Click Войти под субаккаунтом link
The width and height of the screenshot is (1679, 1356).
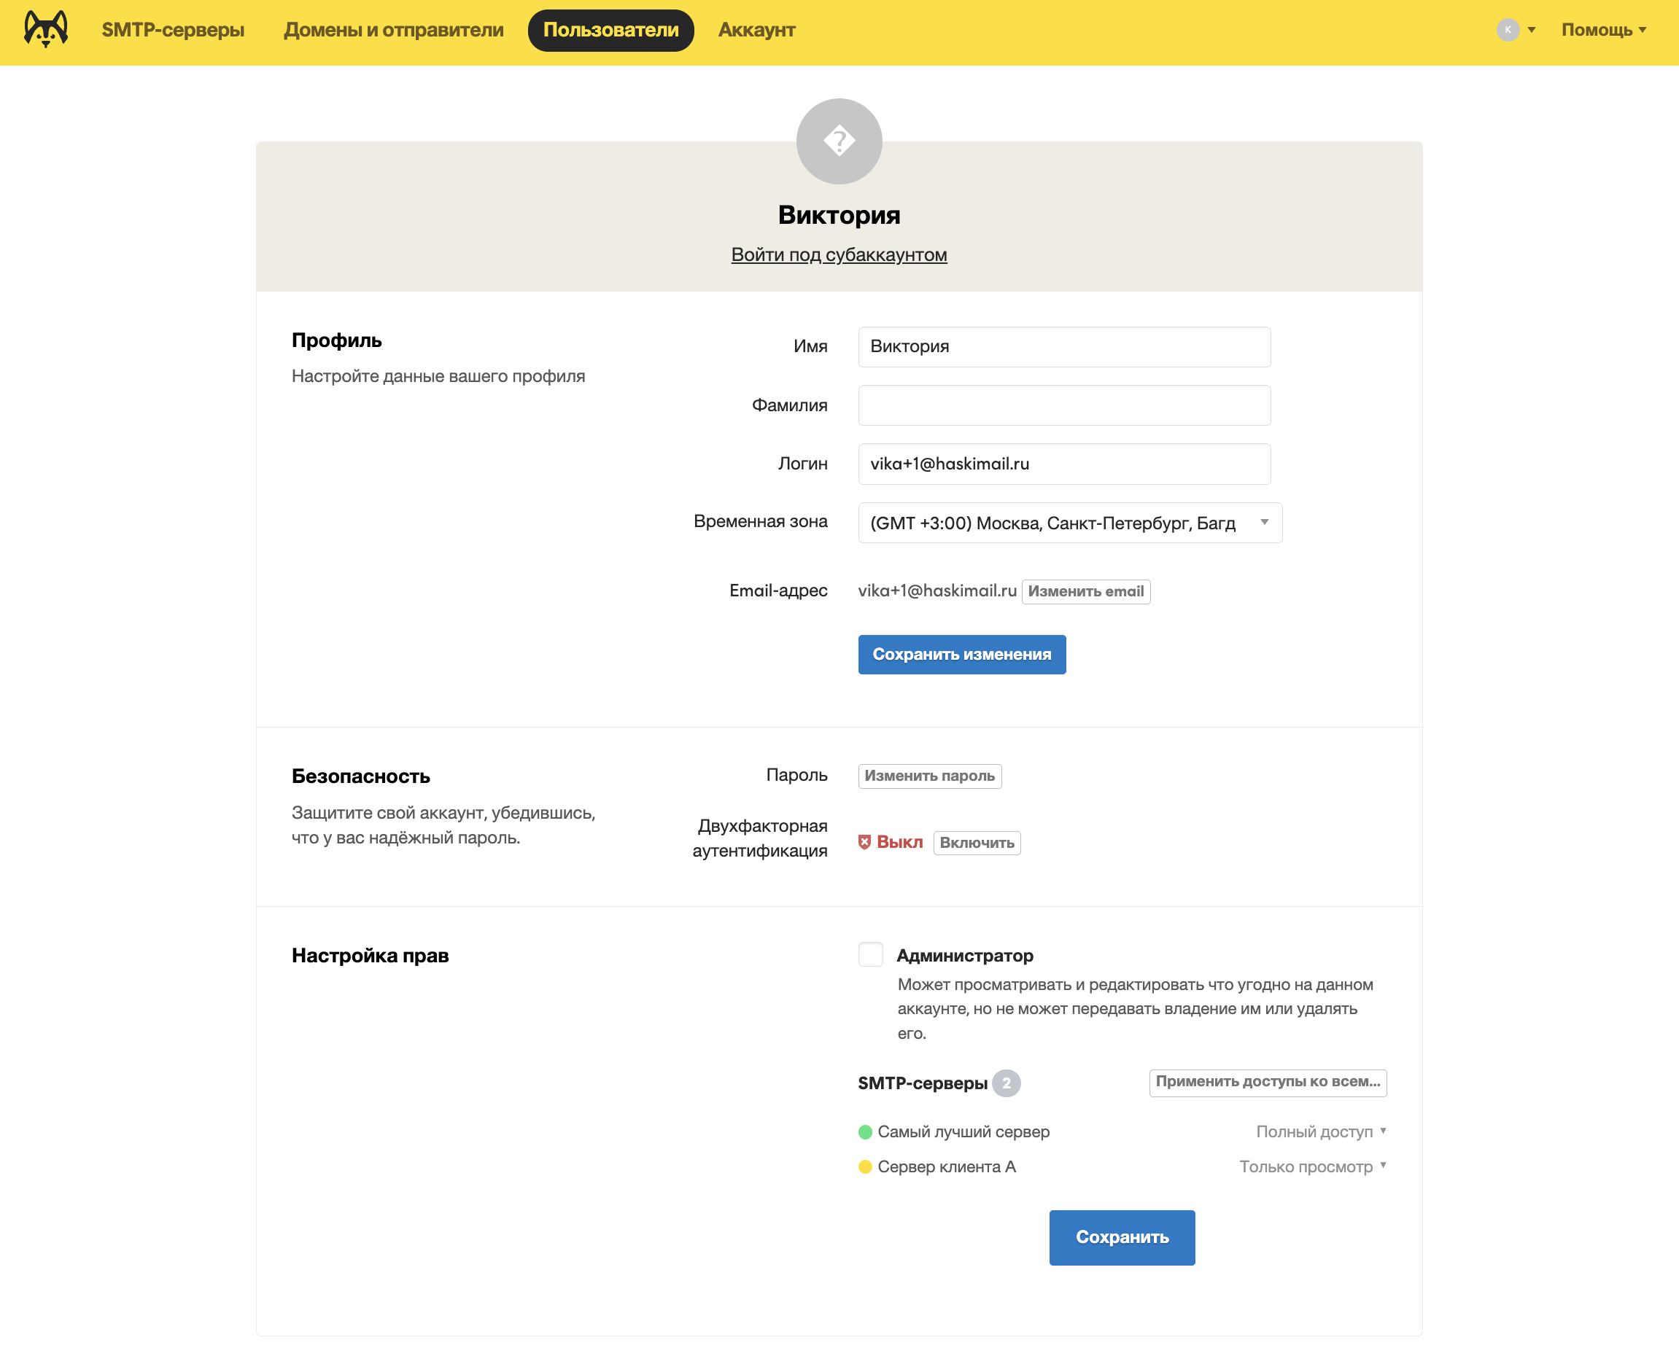pos(839,254)
